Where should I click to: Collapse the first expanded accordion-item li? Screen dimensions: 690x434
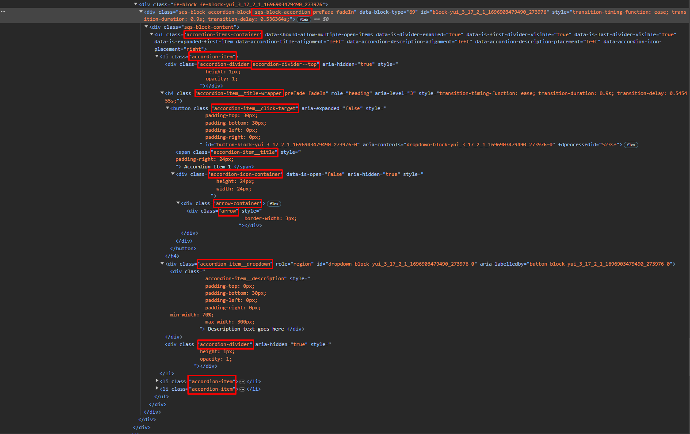tap(157, 56)
